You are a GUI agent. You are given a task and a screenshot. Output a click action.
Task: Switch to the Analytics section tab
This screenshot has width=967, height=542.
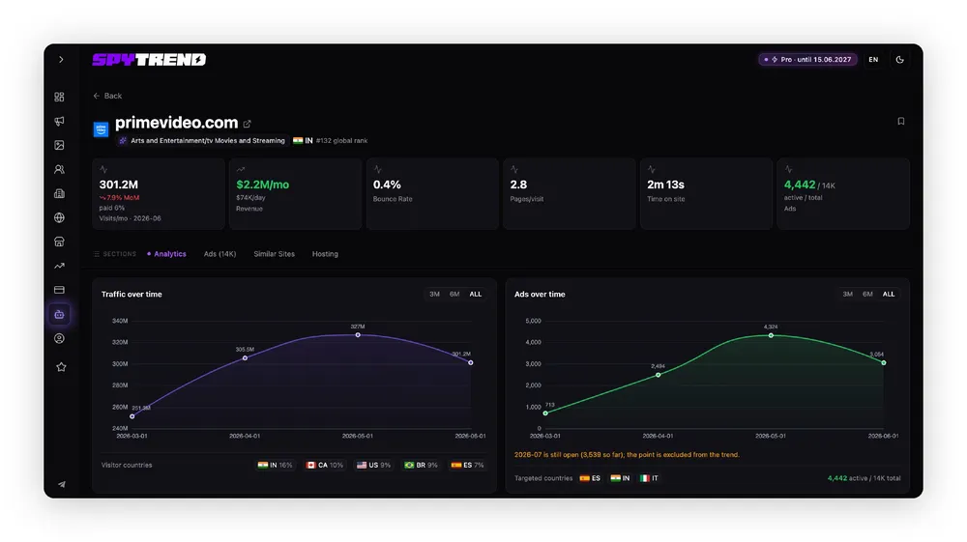coord(166,254)
